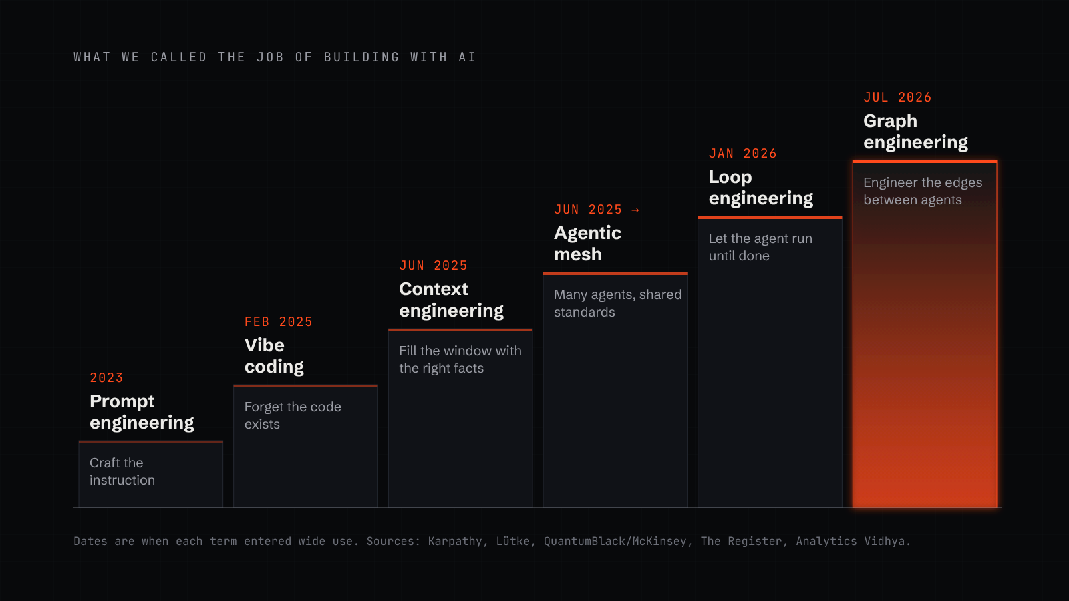Click the 'JUL 2026' date label
This screenshot has width=1069, height=601.
(x=897, y=97)
